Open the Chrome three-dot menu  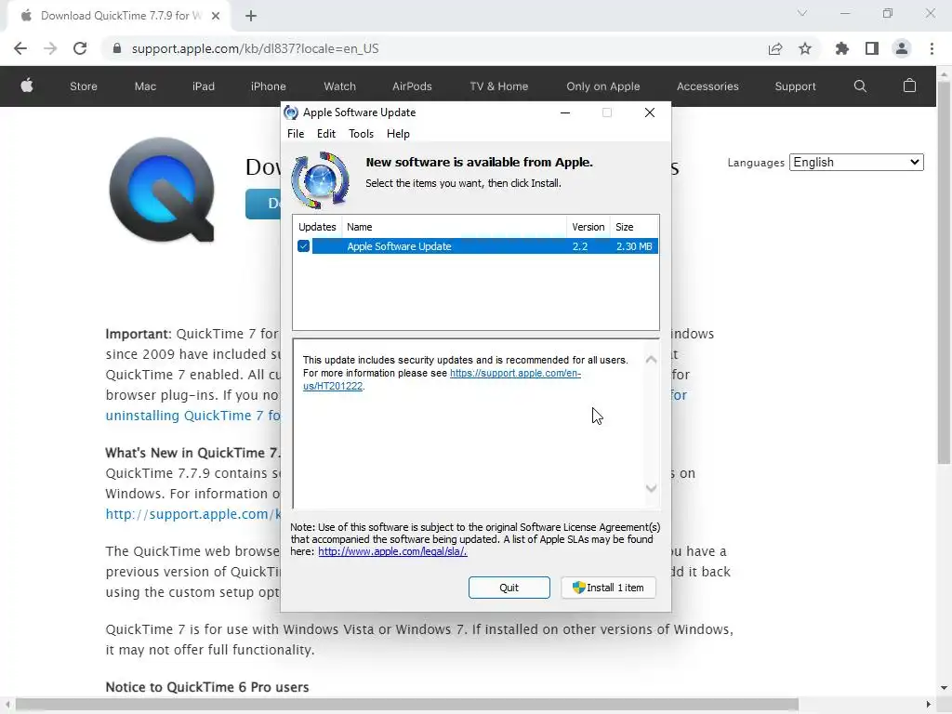(932, 48)
